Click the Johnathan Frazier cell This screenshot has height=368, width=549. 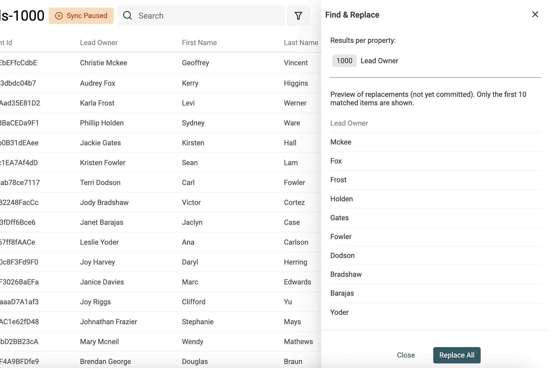coord(108,322)
